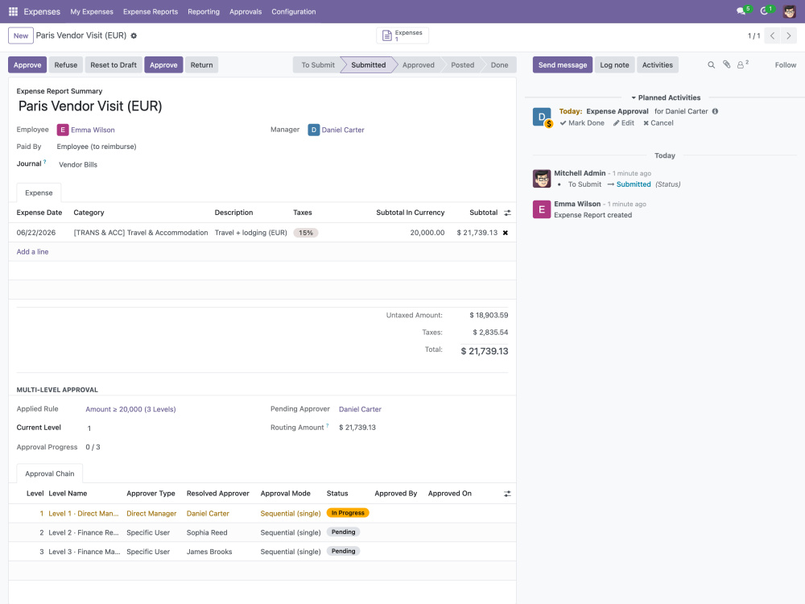Open My Expenses menu
Image resolution: width=805 pixels, height=604 pixels.
92,12
